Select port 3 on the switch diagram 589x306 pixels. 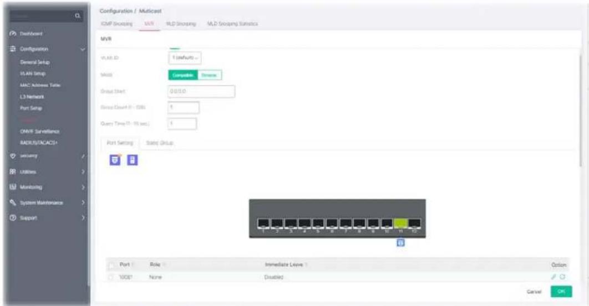pos(291,224)
